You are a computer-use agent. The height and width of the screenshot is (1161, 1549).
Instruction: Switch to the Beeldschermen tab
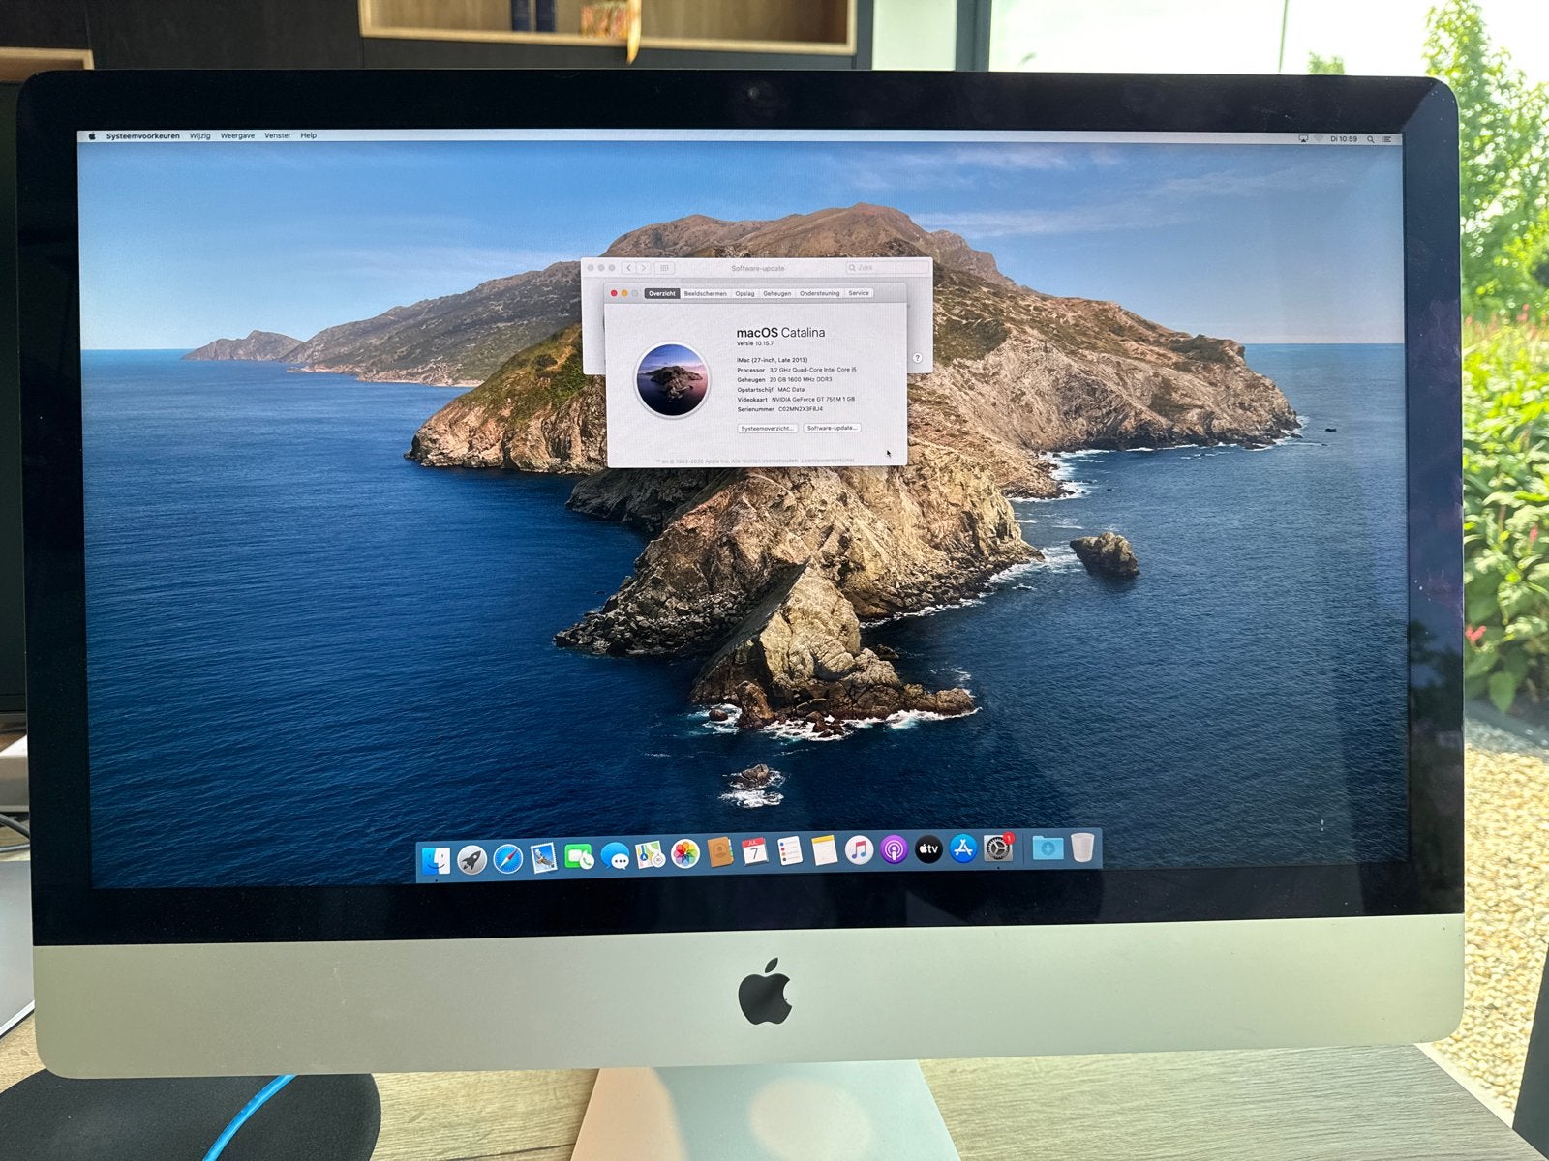pos(705,293)
